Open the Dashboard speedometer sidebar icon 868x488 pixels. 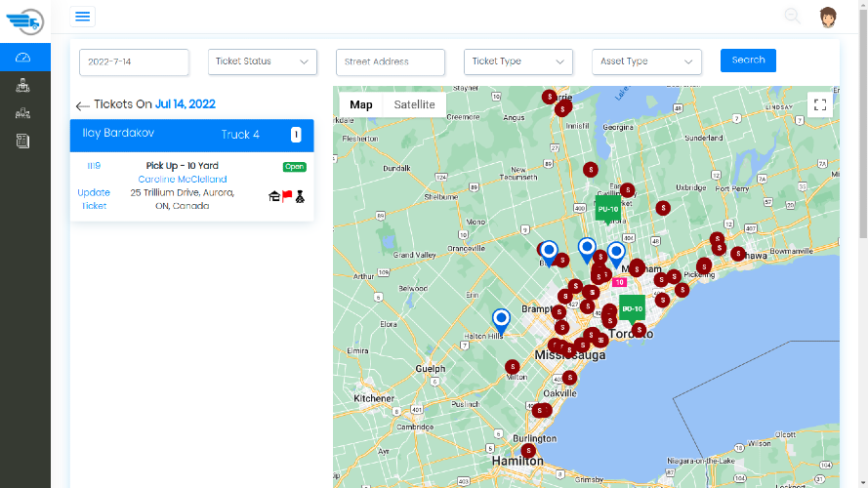[x=22, y=58]
